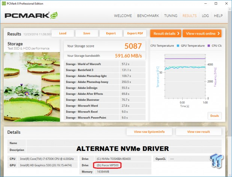Image resolution: width=232 pixels, height=177 pixels.
Task: Select the Microsoft Word row
Action: coord(104,106)
